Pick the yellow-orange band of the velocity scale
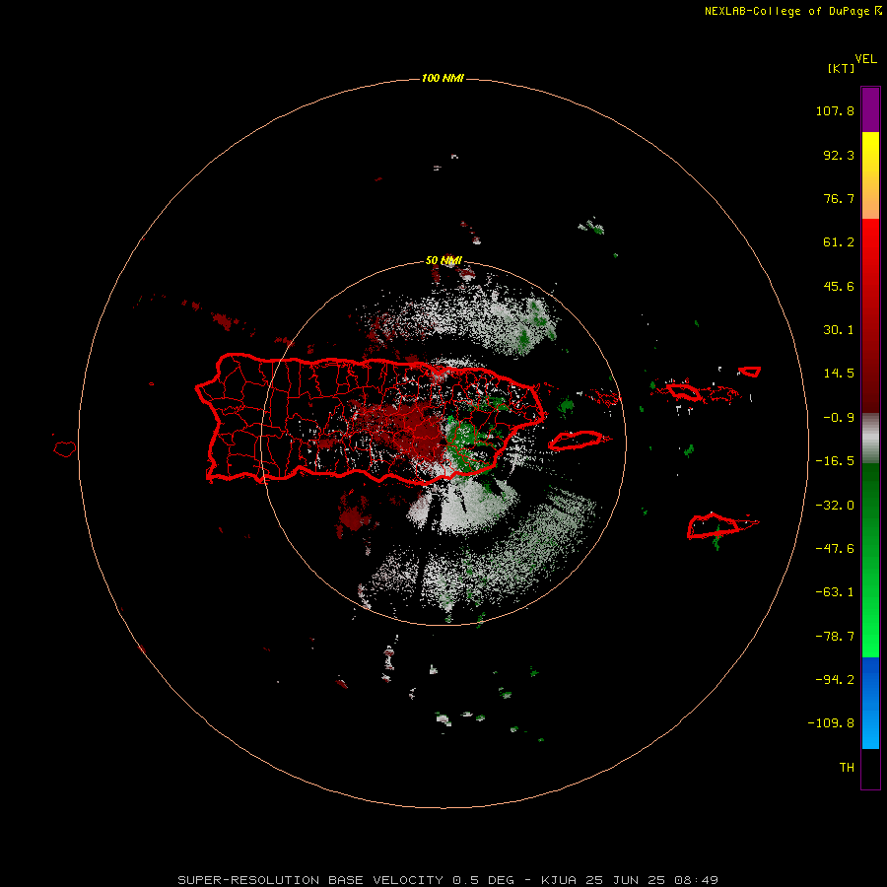This screenshot has width=887, height=887. click(x=870, y=175)
